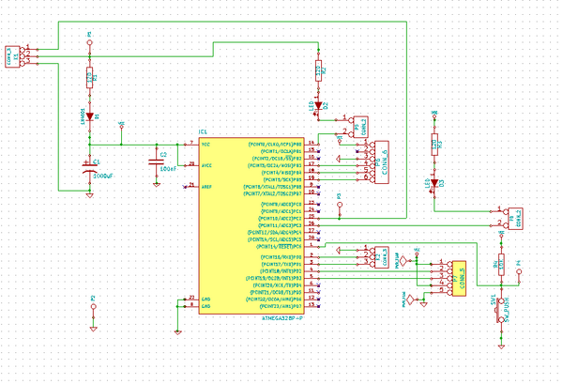Select resistor R3 above LED D3
Viewport: 563px width, 384px height.
(x=434, y=145)
